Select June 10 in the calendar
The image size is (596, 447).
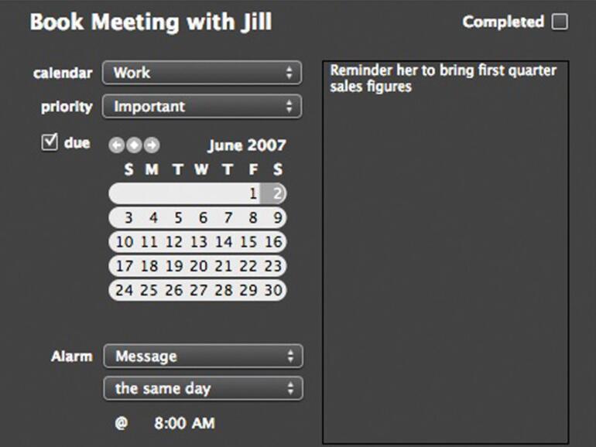tap(125, 242)
